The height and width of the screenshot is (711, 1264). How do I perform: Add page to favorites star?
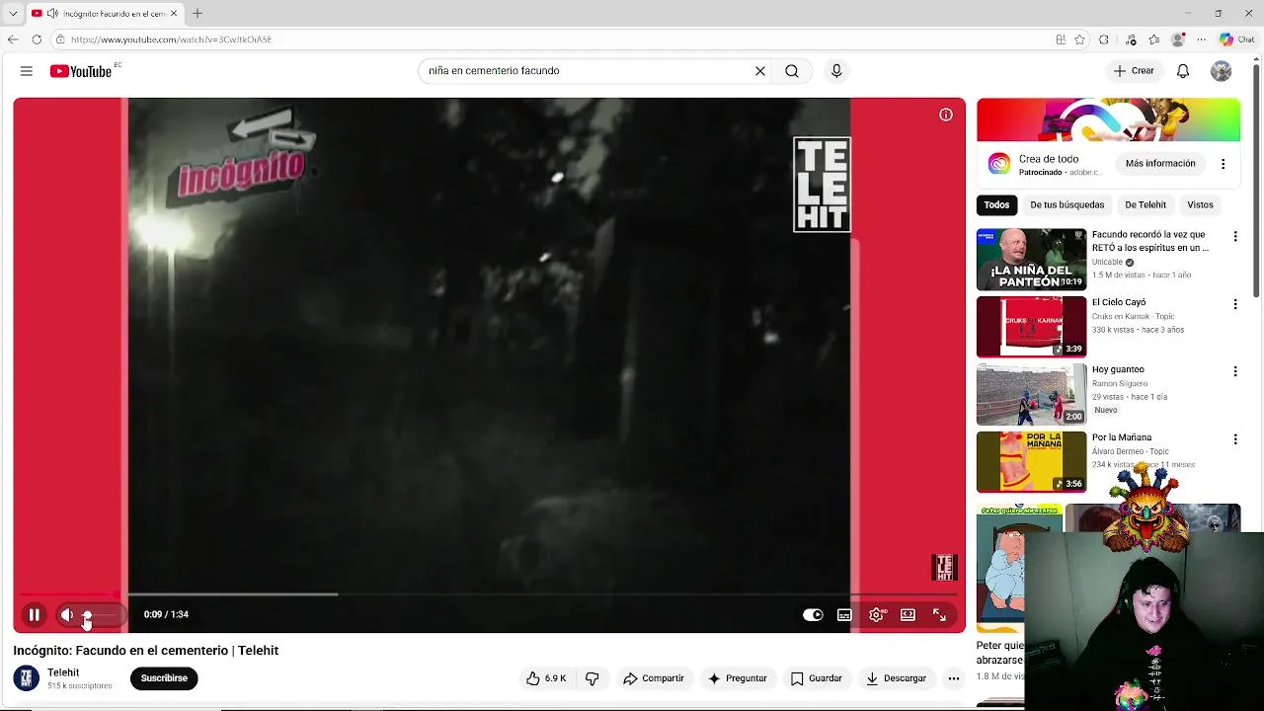1079,39
